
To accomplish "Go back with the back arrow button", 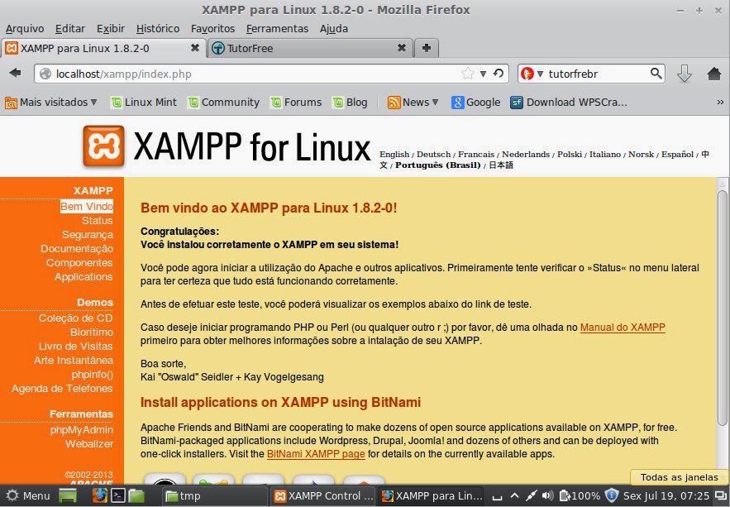I will pos(16,73).
